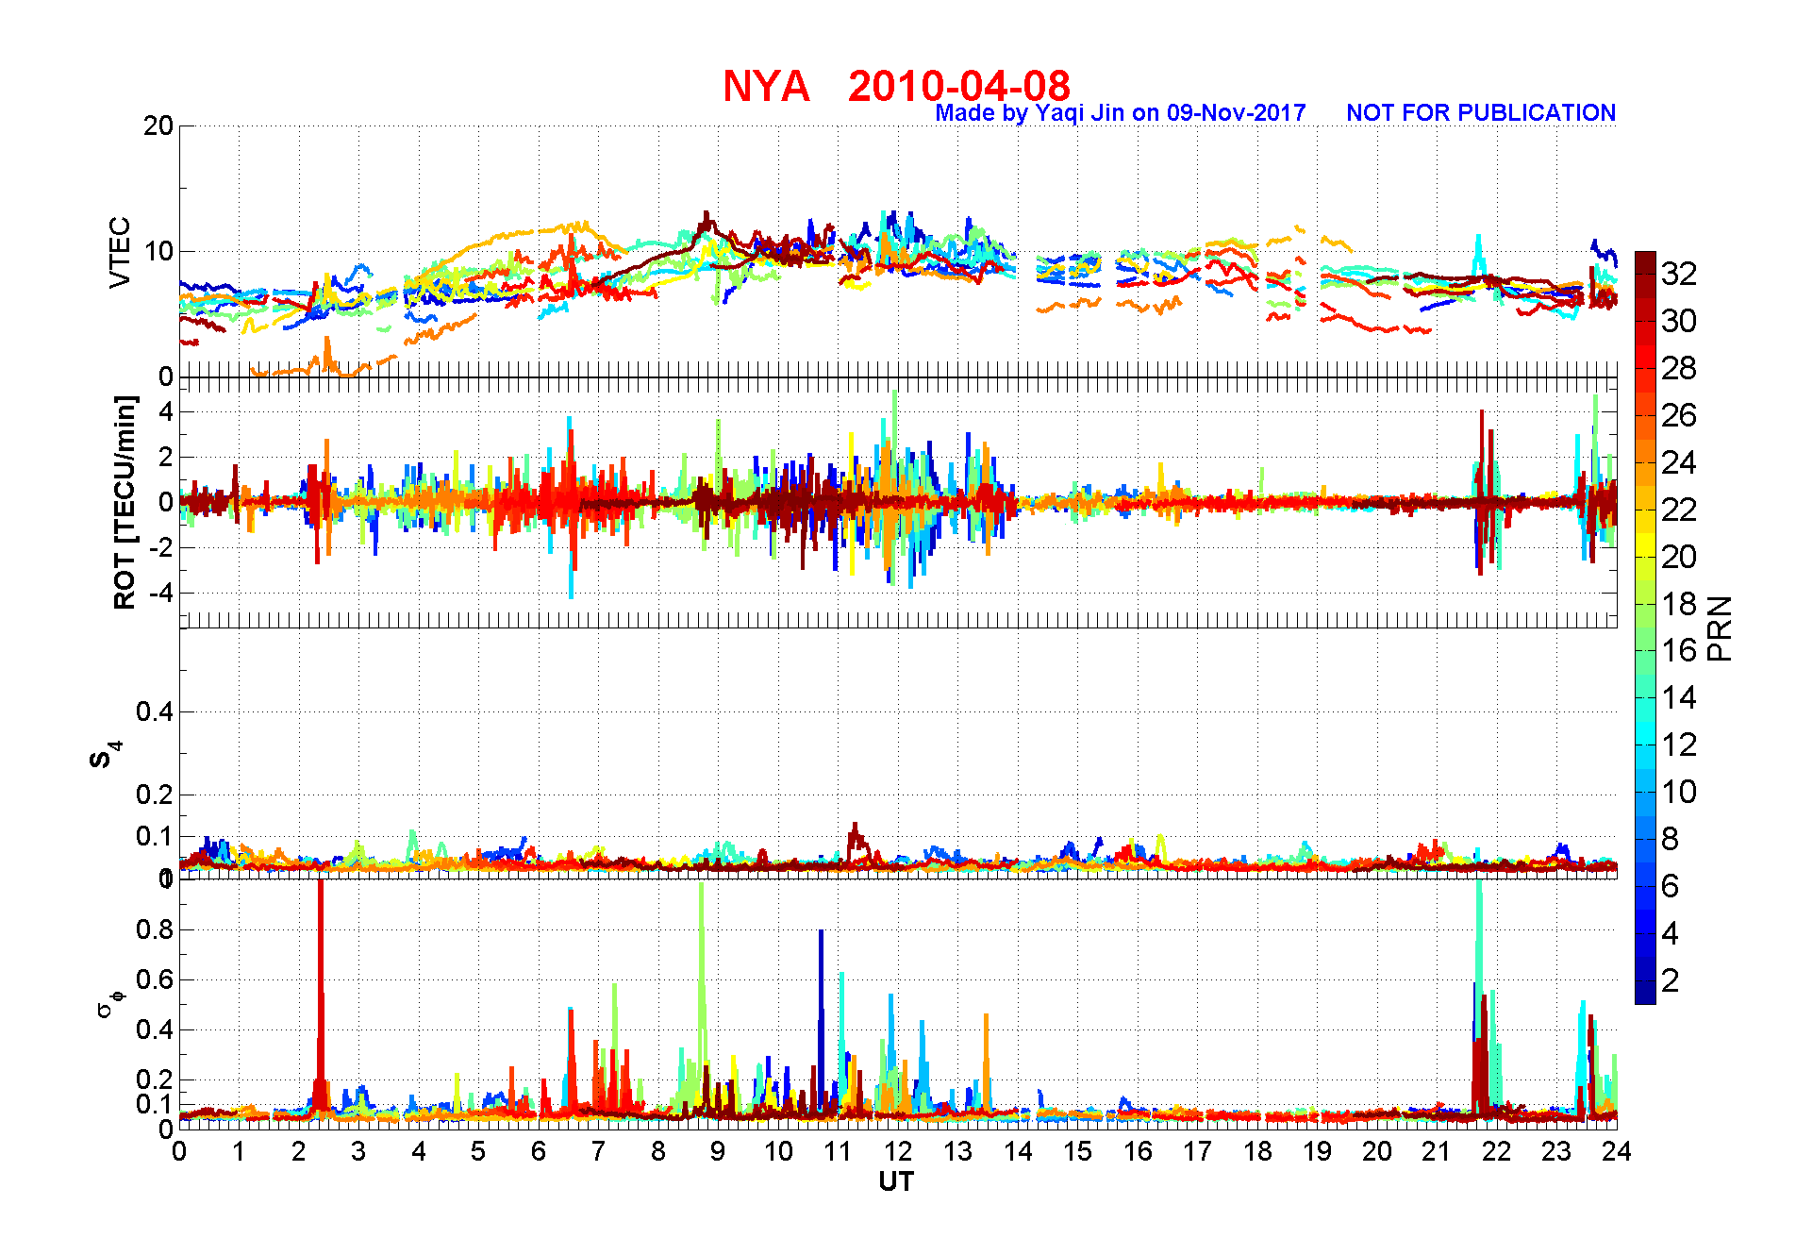Click the ROT axis tick label "-2"
This screenshot has width=1796, height=1255.
point(159,548)
